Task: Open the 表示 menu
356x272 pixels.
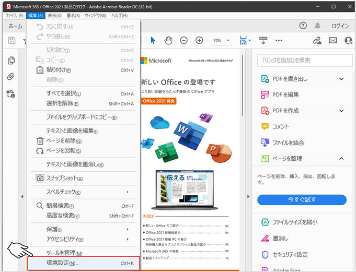Action: pos(55,16)
